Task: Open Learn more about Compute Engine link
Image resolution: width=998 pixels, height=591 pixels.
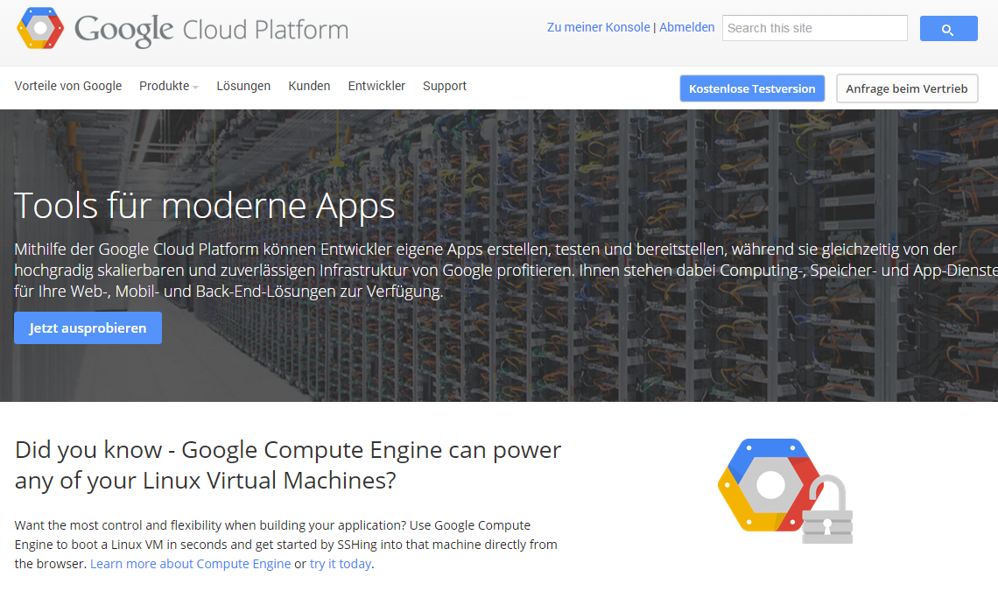Action: tap(190, 564)
